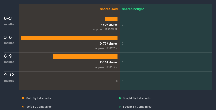Click the 6–9 months orange bar
216x110 pixels.
click(x=85, y=57)
